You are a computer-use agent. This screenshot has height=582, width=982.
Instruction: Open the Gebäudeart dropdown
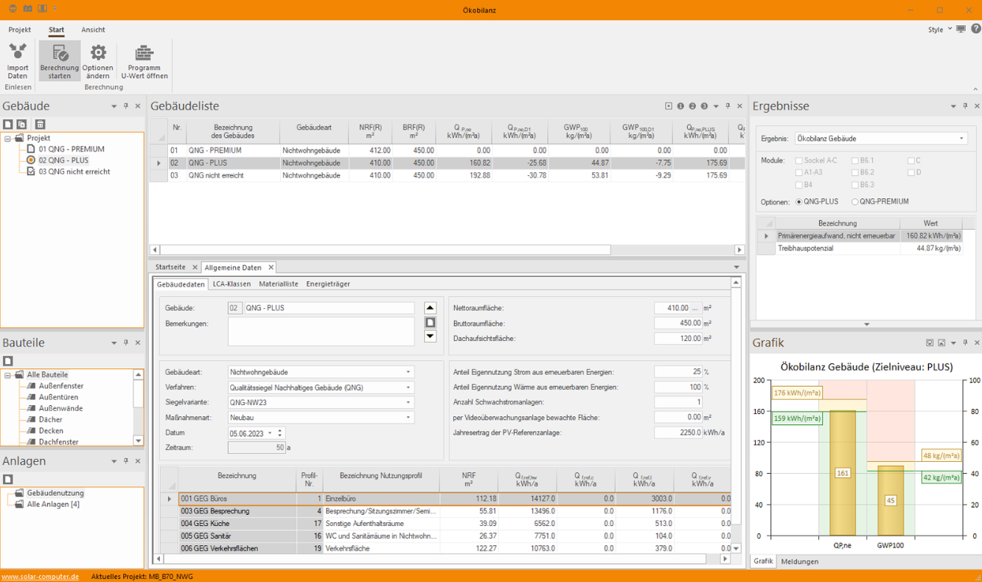[408, 372]
